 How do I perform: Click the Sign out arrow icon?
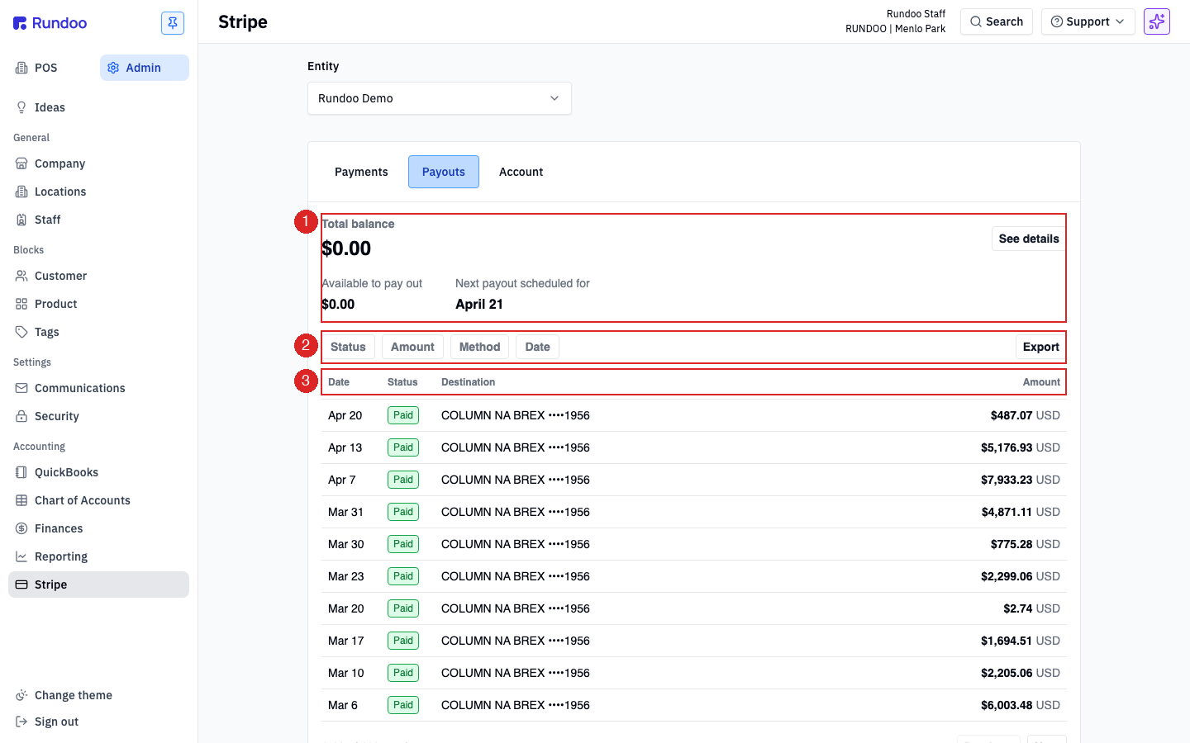pos(21,722)
